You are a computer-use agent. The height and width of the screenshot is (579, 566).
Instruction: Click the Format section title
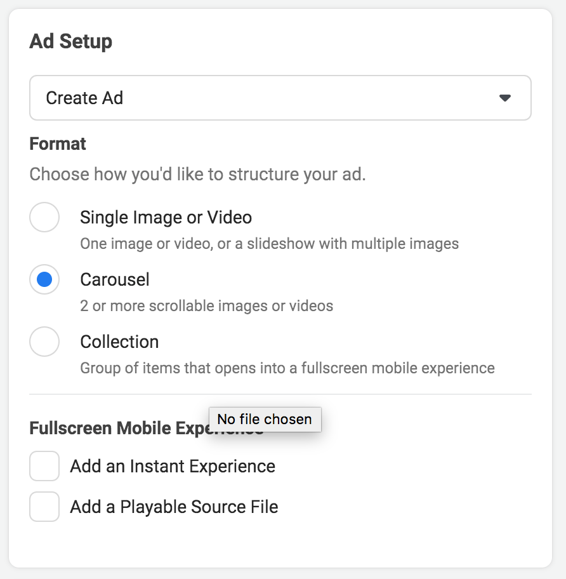[57, 144]
